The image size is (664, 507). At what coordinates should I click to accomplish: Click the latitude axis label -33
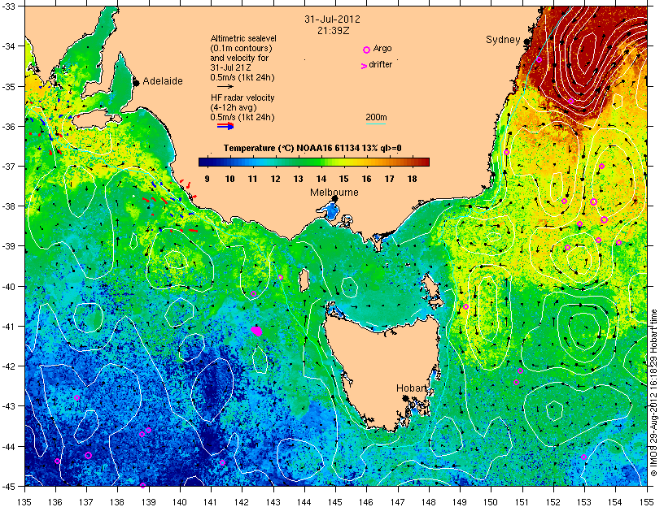pyautogui.click(x=7, y=7)
